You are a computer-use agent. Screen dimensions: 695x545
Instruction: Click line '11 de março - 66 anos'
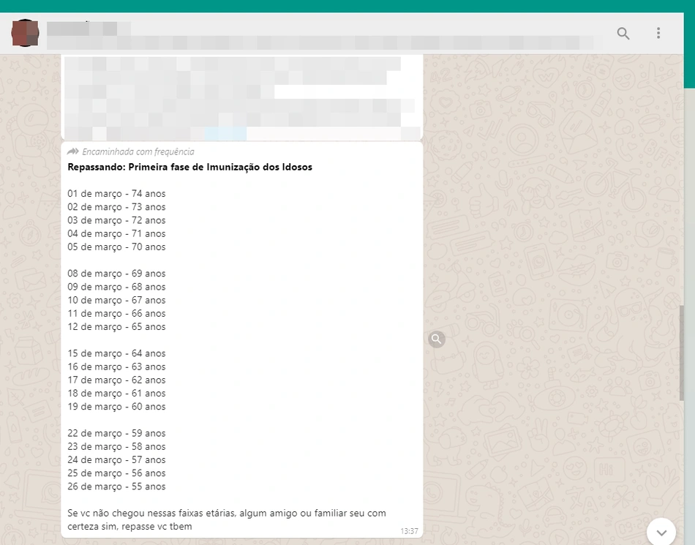point(116,313)
